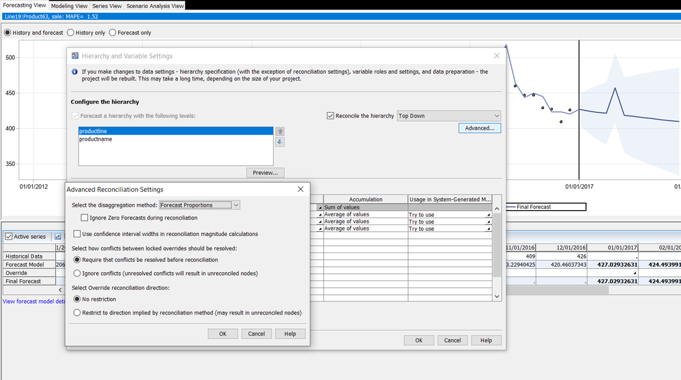Cancel the Advanced Reconciliation Settings dialog
The image size is (681, 380).
point(257,334)
